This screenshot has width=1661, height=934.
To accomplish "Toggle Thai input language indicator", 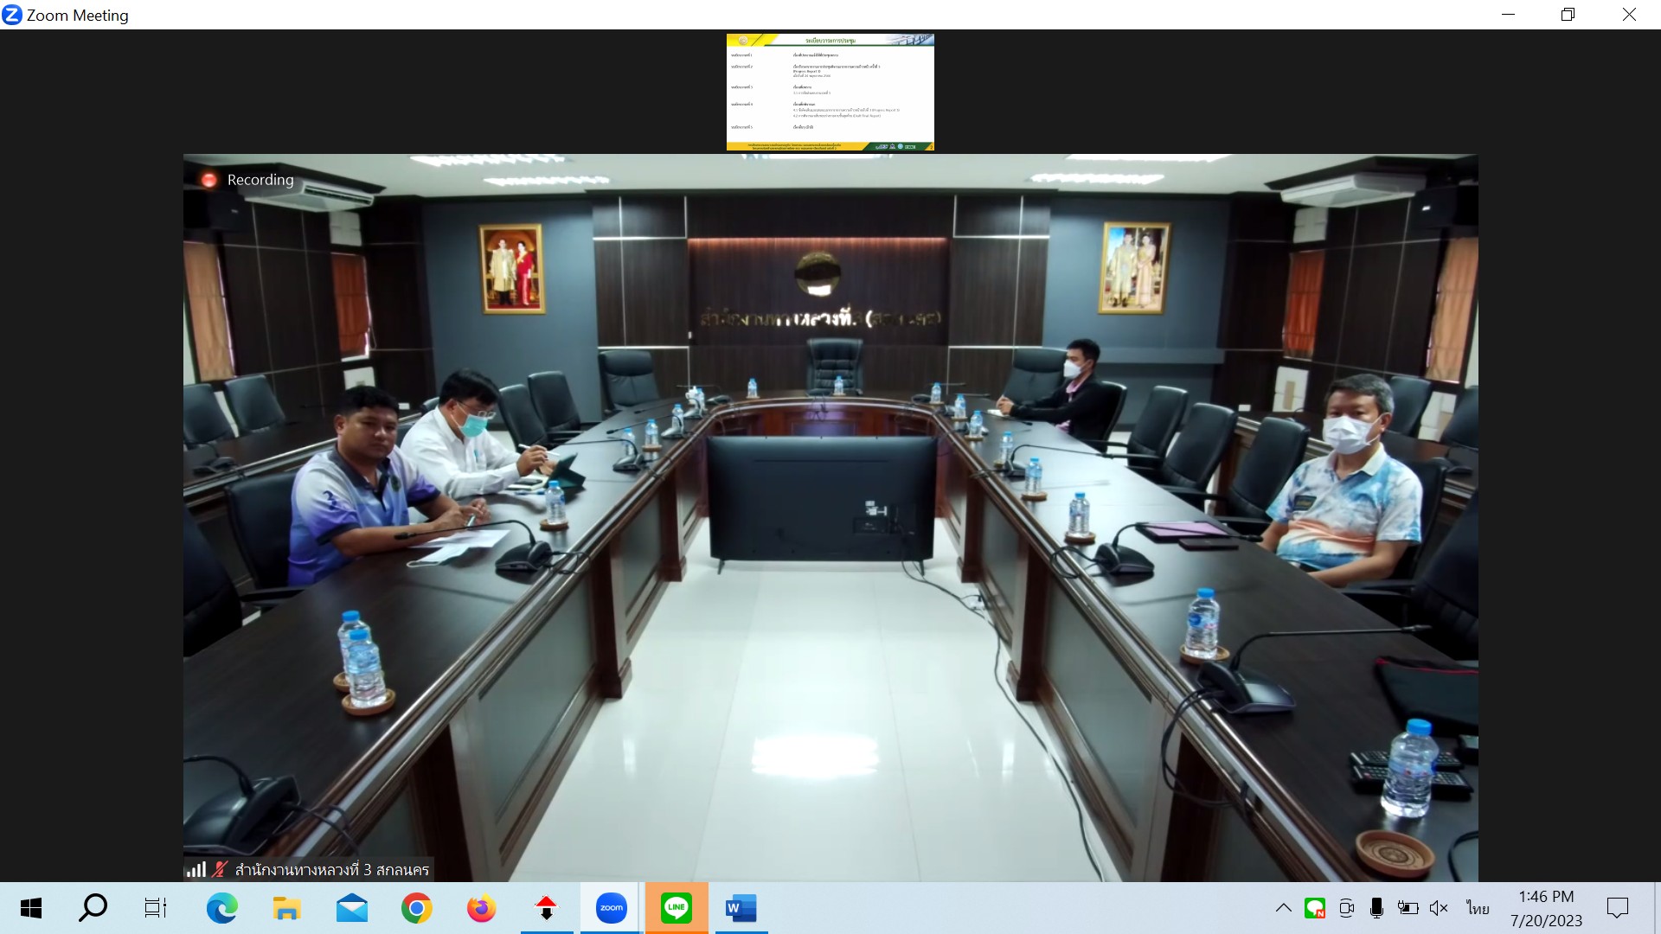I will tap(1478, 908).
